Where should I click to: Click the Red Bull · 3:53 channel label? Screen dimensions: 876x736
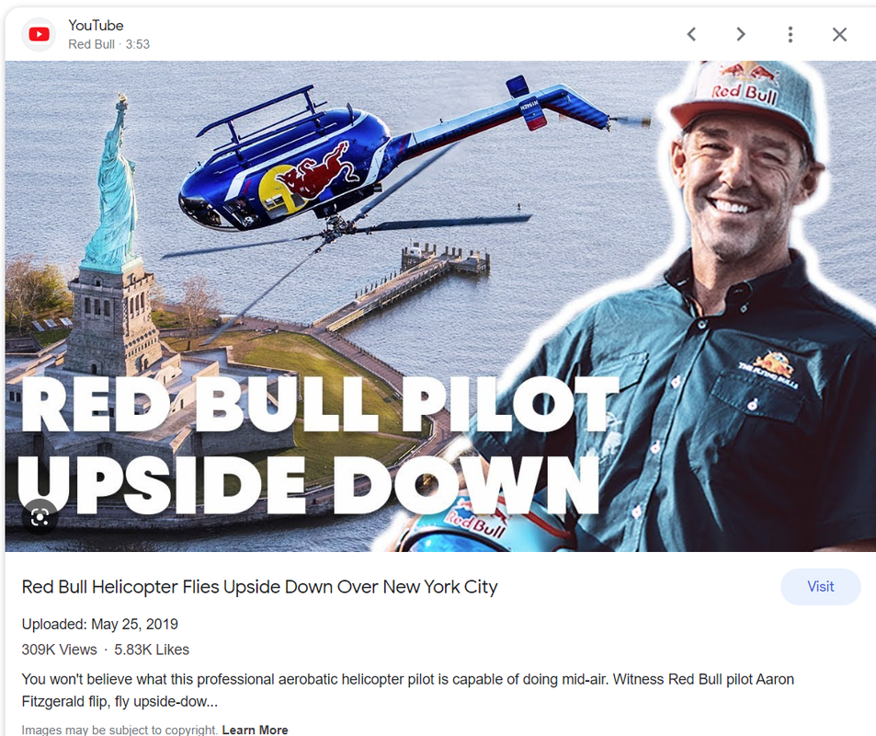click(x=109, y=44)
